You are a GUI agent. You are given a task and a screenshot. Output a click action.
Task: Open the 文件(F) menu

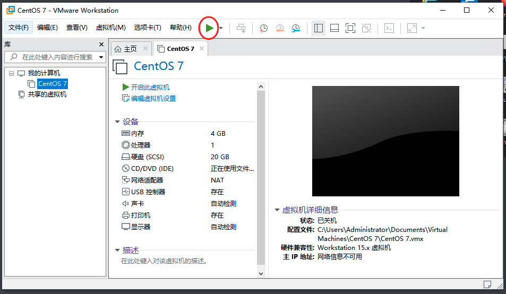tap(19, 28)
